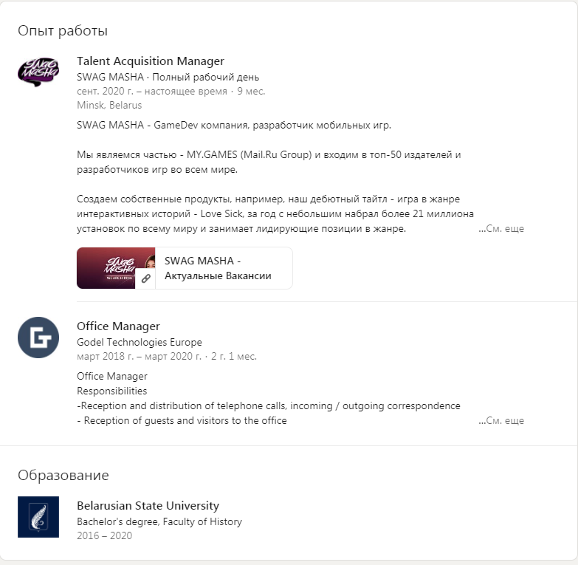The image size is (578, 565).
Task: Click the chain link icon on media card
Action: pos(146,278)
